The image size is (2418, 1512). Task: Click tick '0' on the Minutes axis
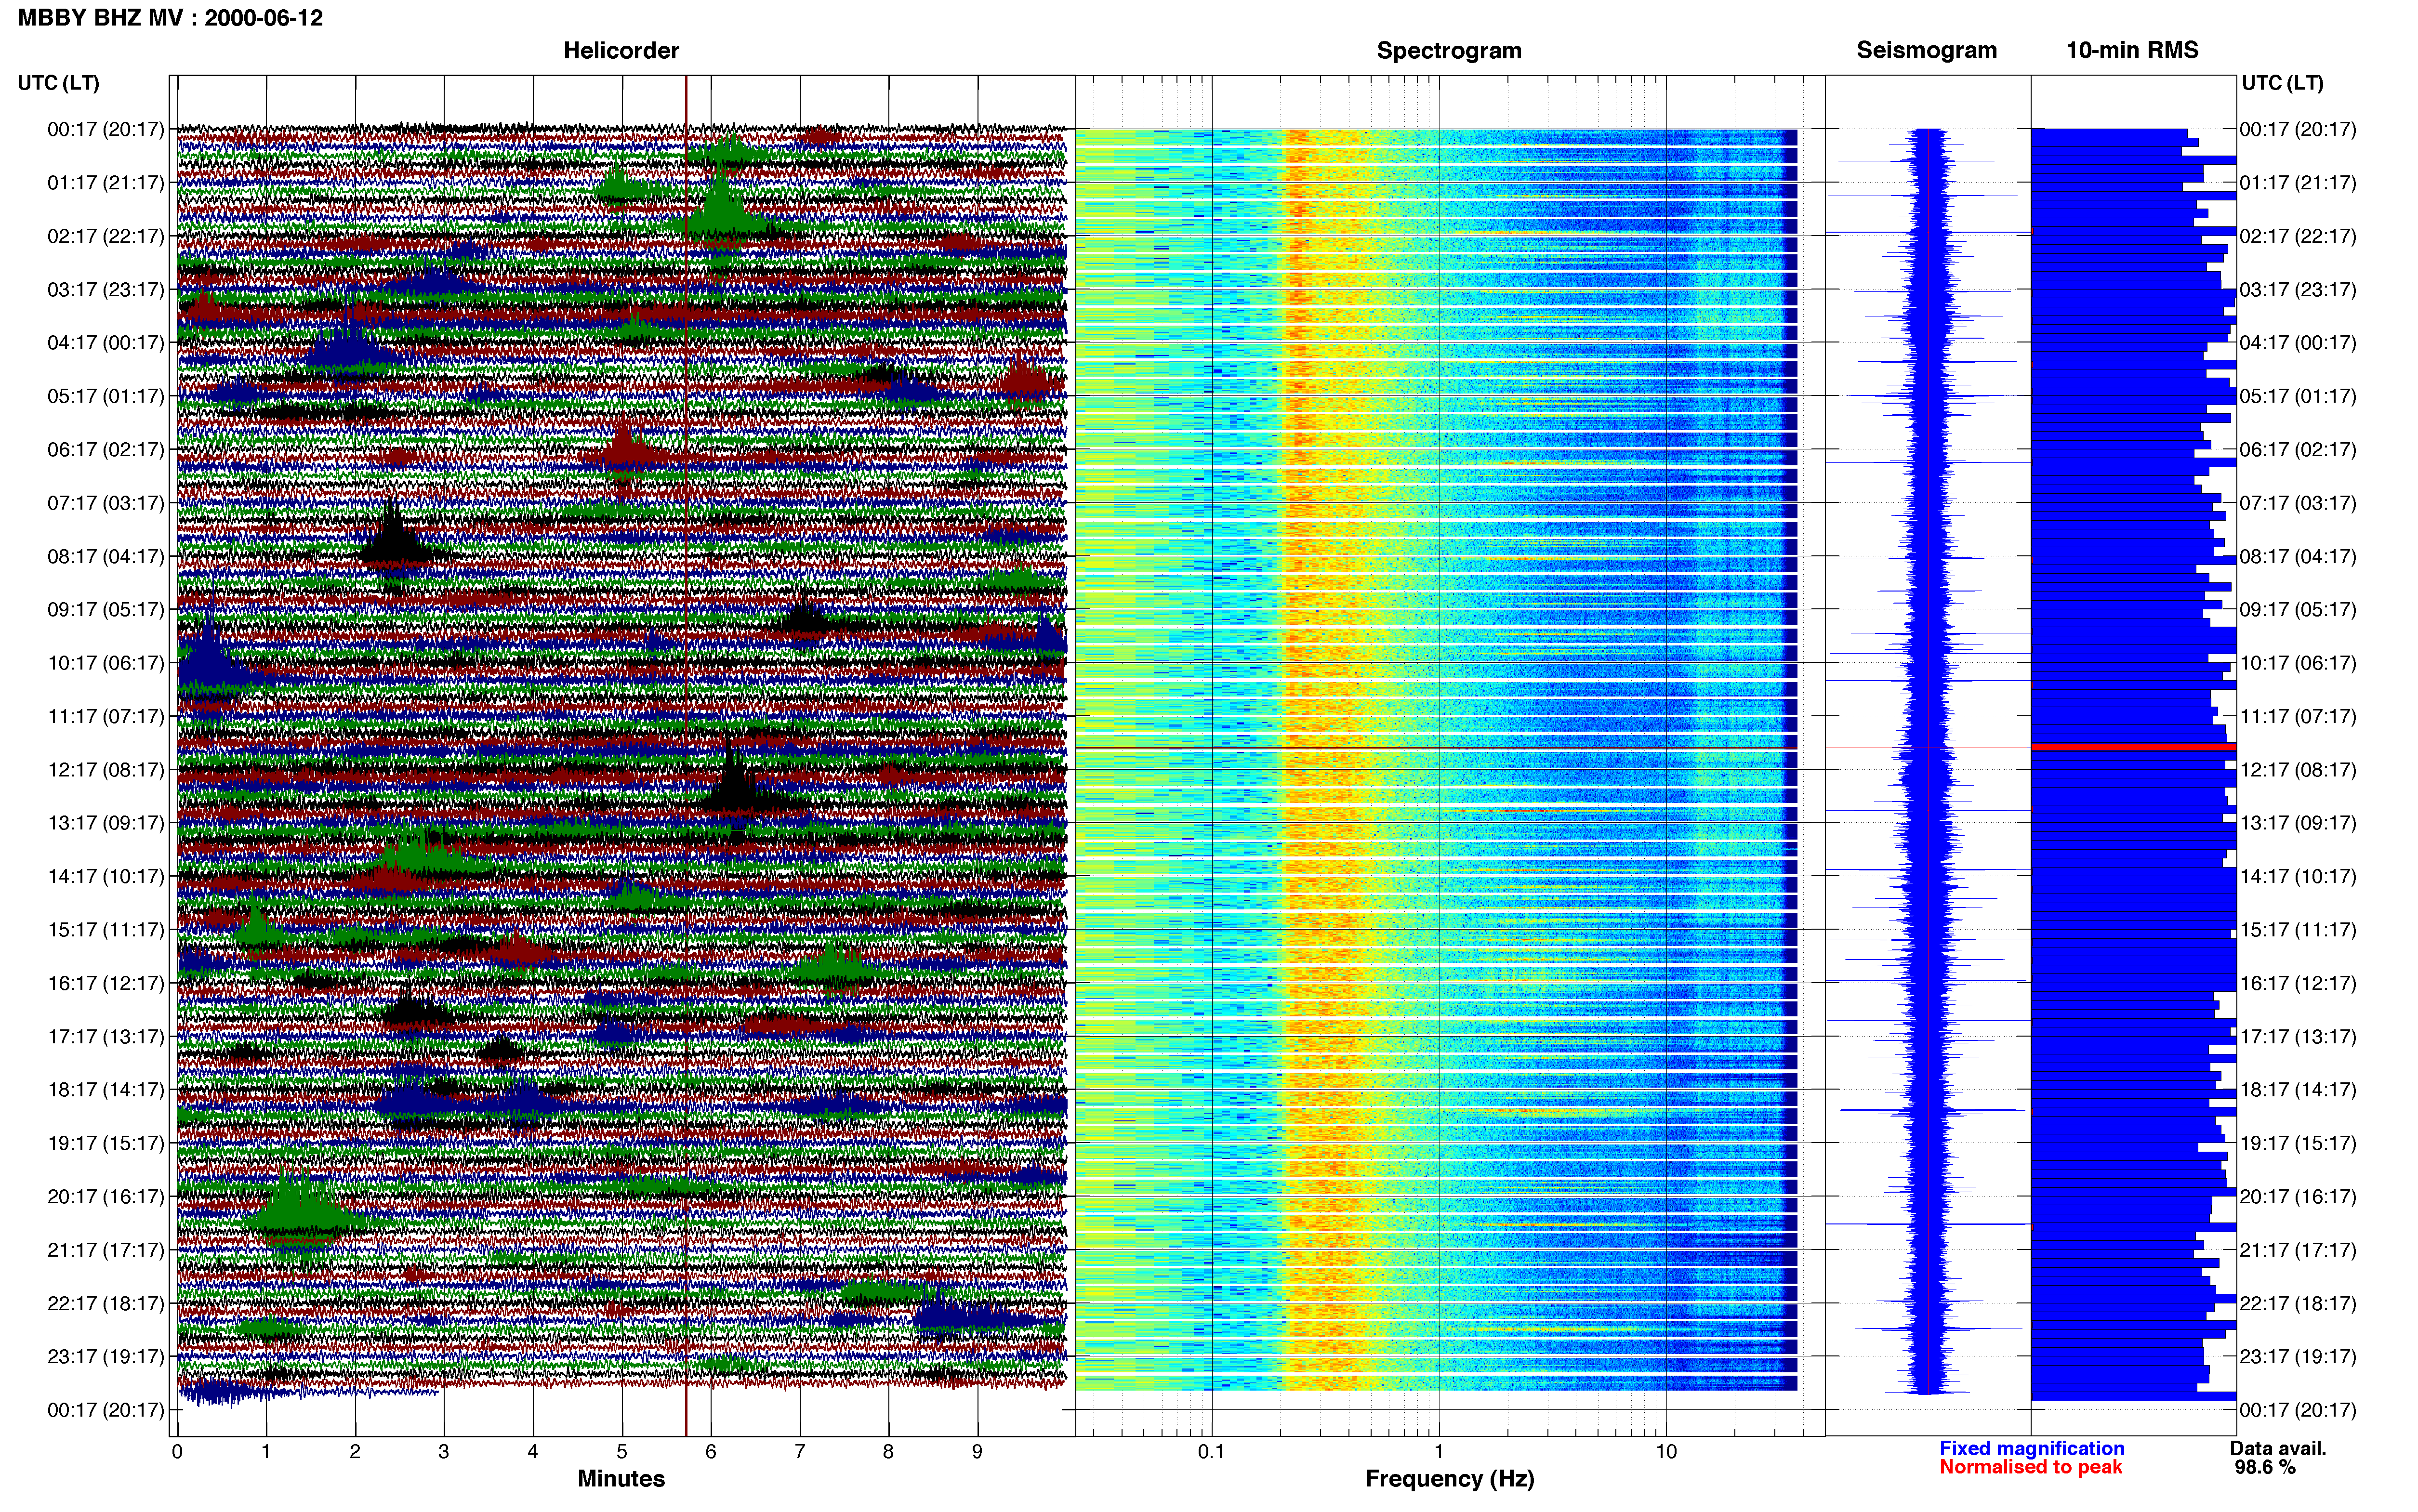[x=177, y=1452]
